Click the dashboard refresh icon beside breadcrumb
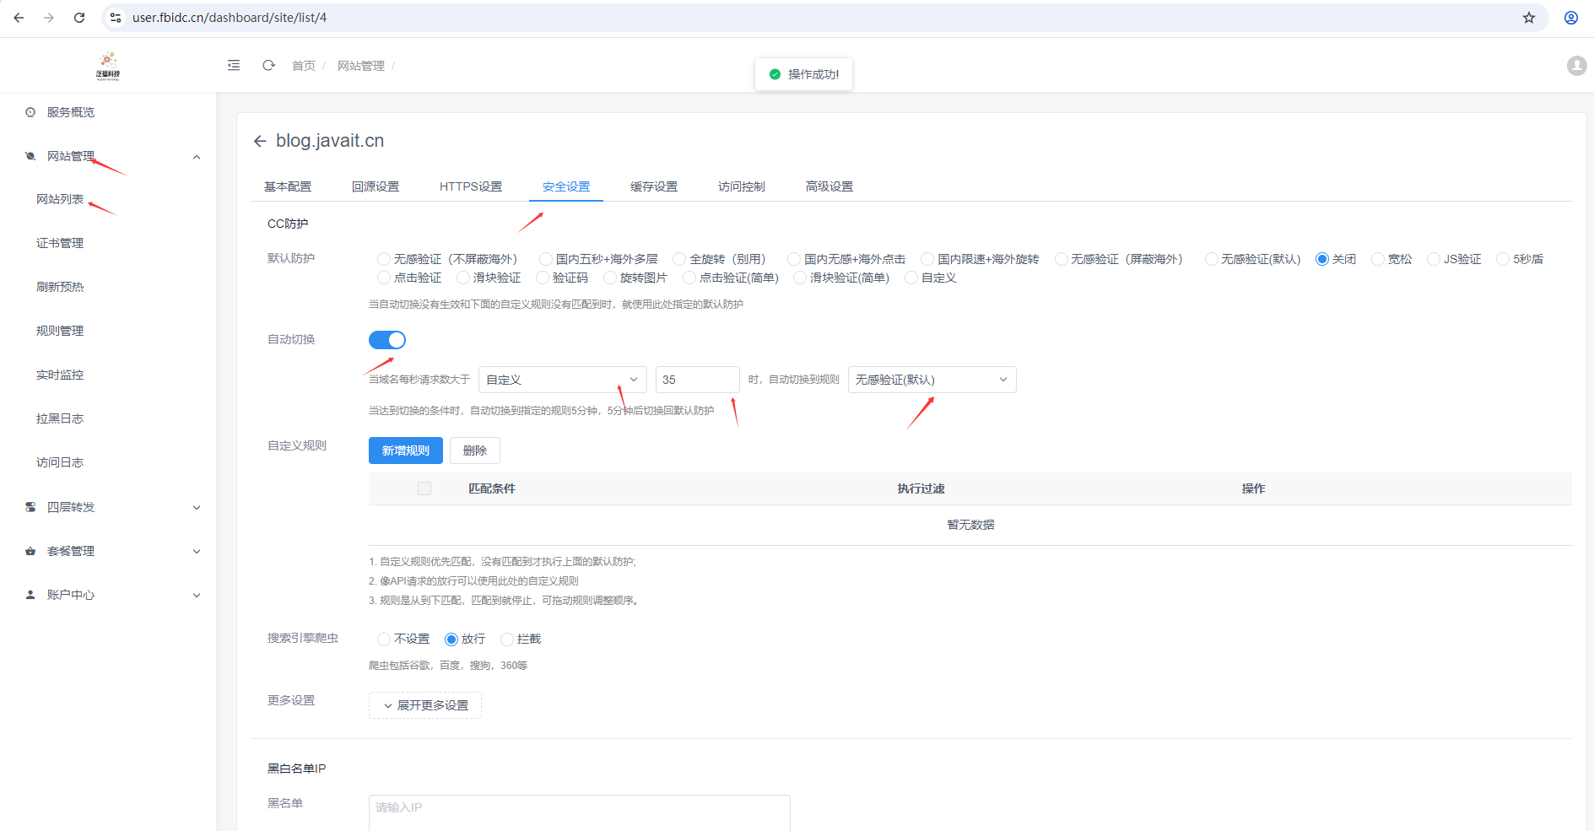 tap(268, 65)
